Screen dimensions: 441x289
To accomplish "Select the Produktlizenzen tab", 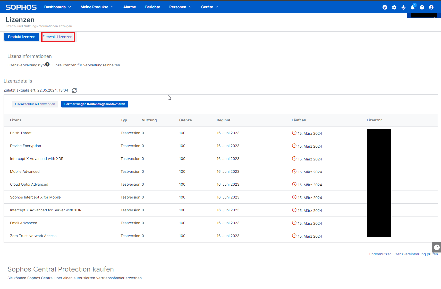I will [x=22, y=37].
